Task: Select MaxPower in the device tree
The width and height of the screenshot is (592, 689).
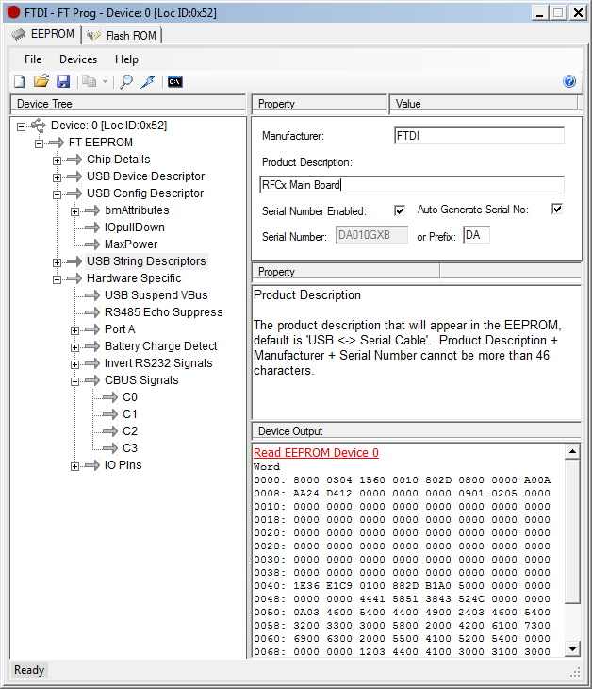Action: coord(131,244)
